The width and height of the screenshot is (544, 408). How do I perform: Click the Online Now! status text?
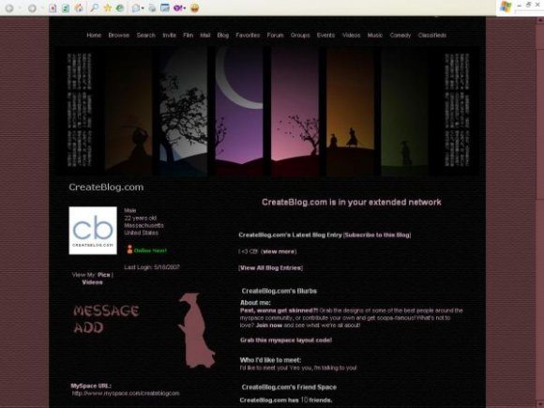(x=150, y=250)
